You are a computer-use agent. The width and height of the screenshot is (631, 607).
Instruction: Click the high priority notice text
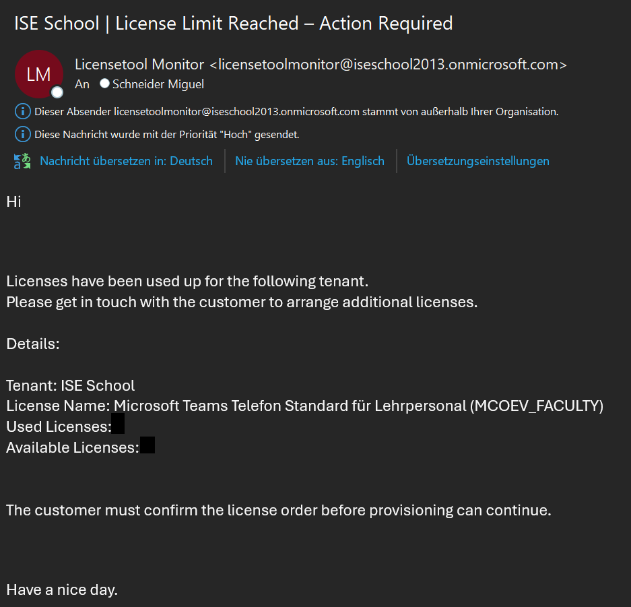167,134
